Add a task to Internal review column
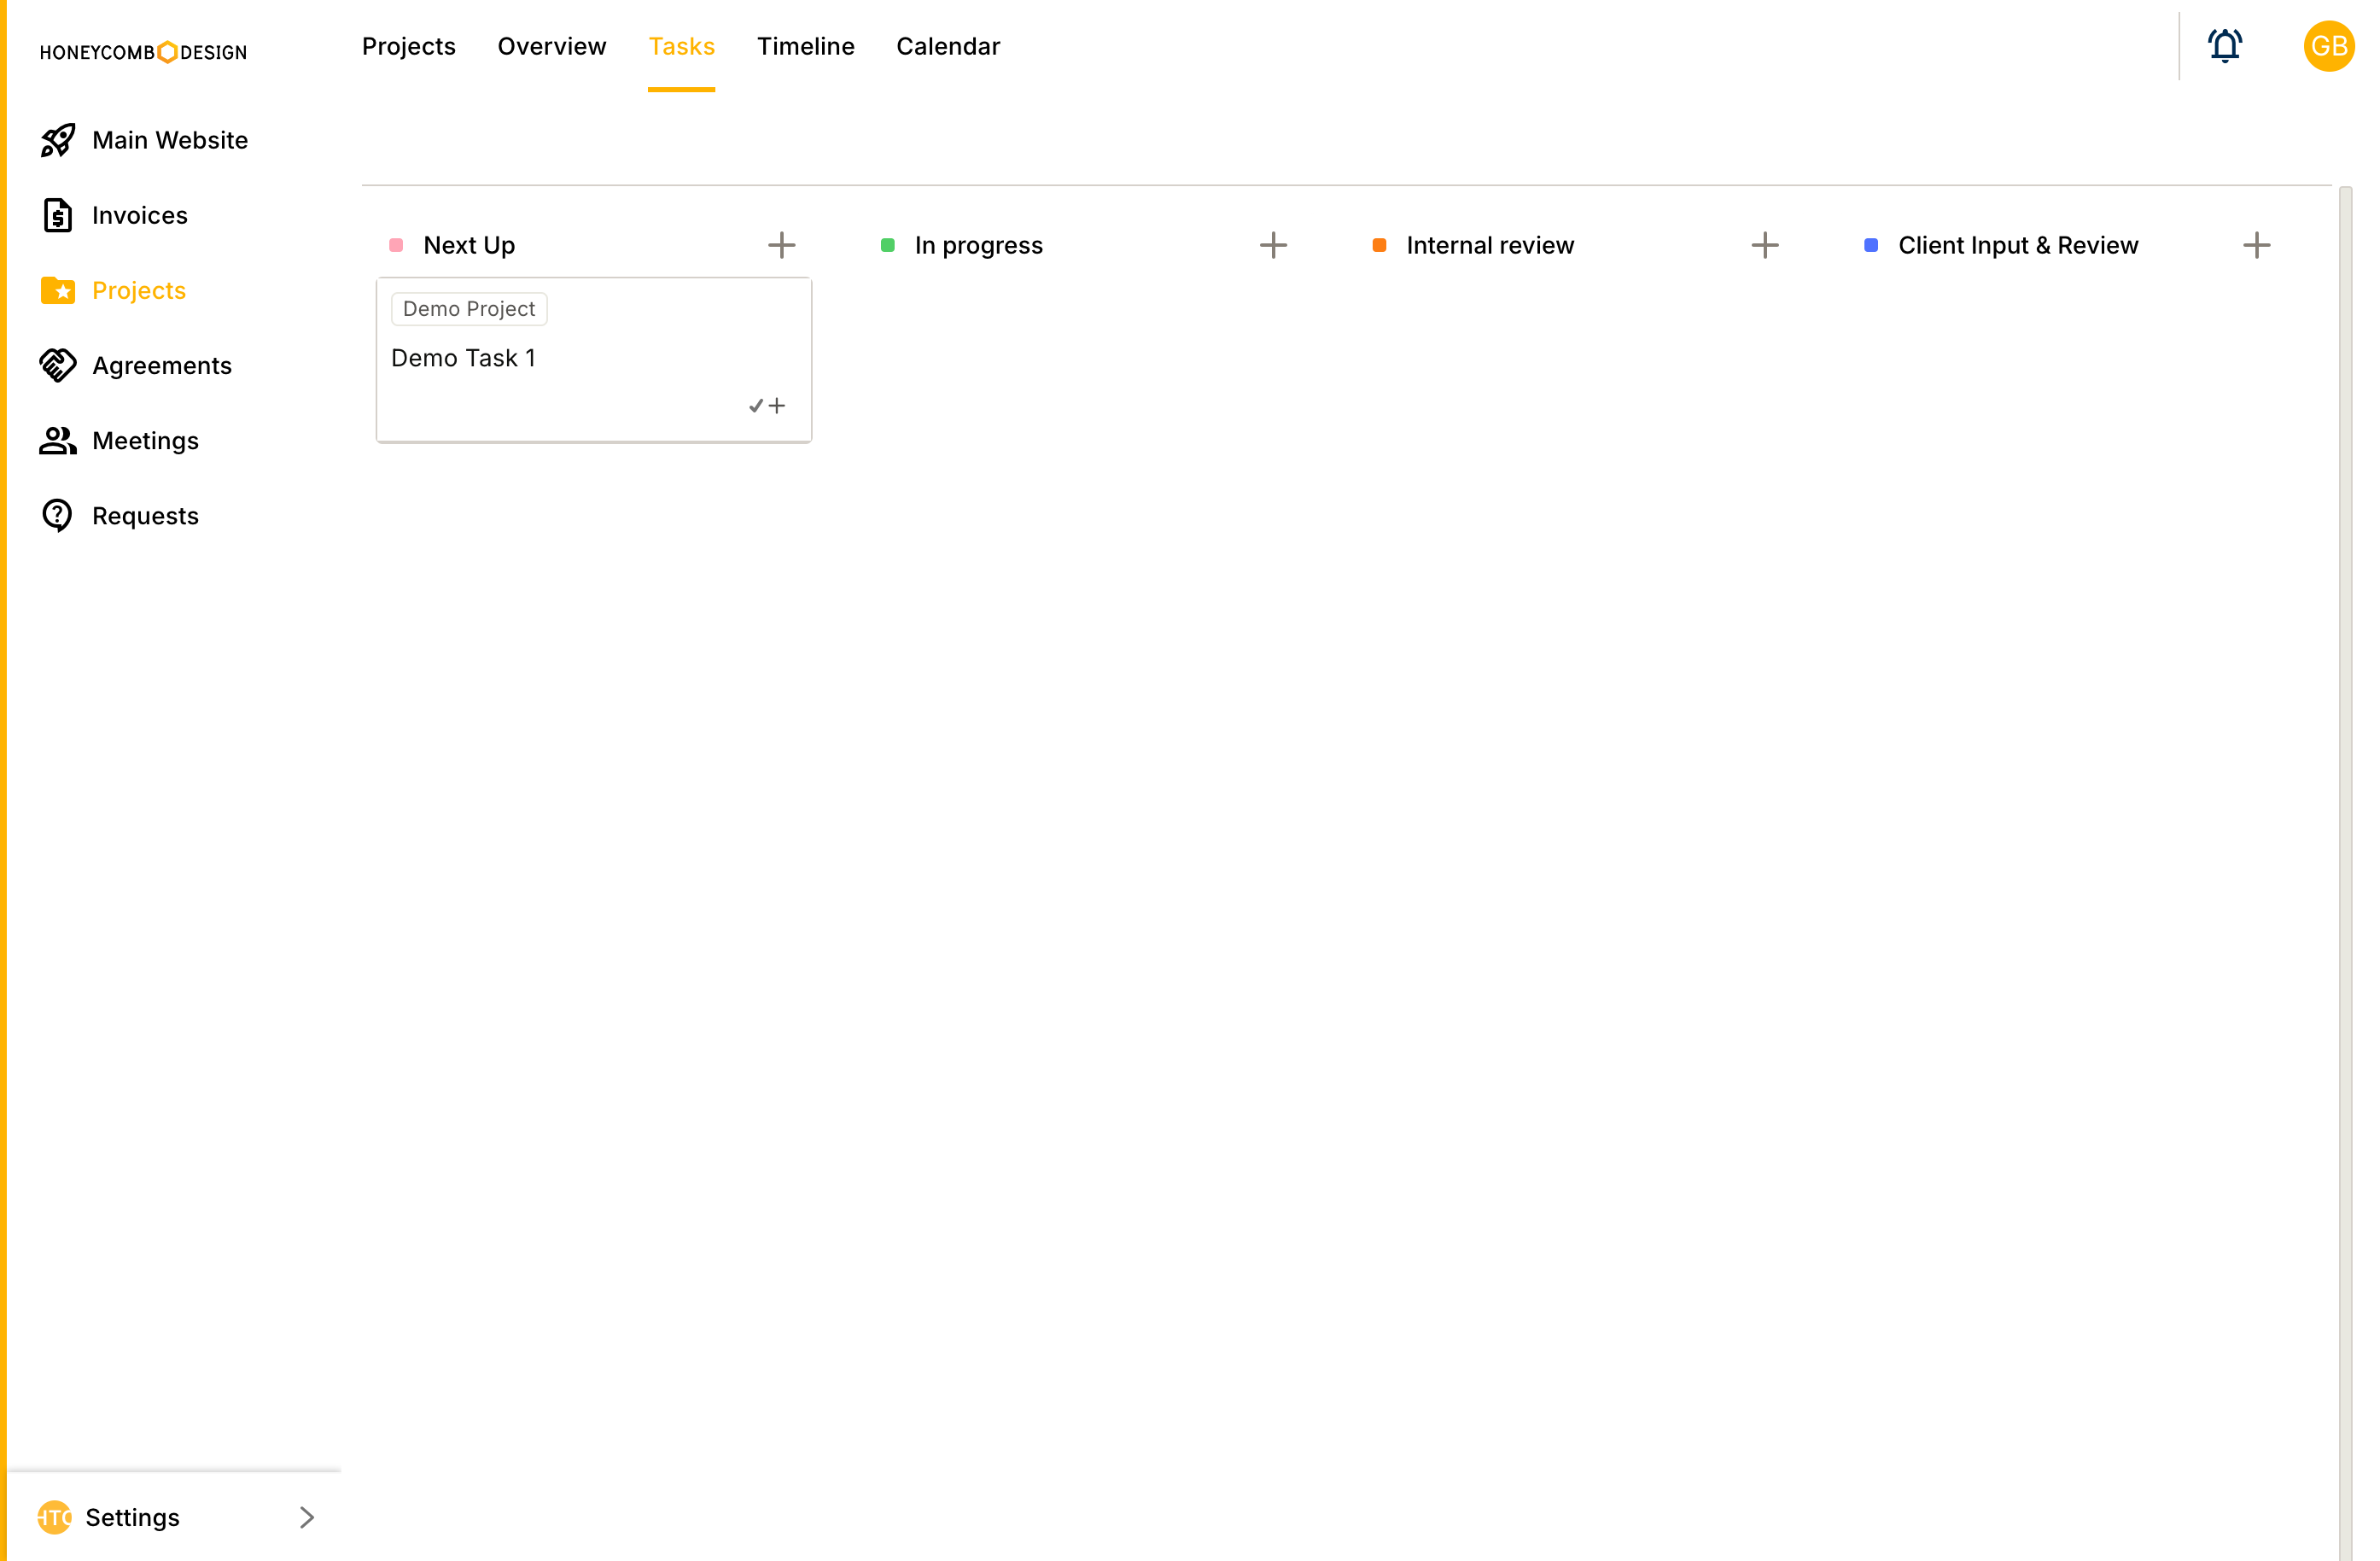 1765,245
